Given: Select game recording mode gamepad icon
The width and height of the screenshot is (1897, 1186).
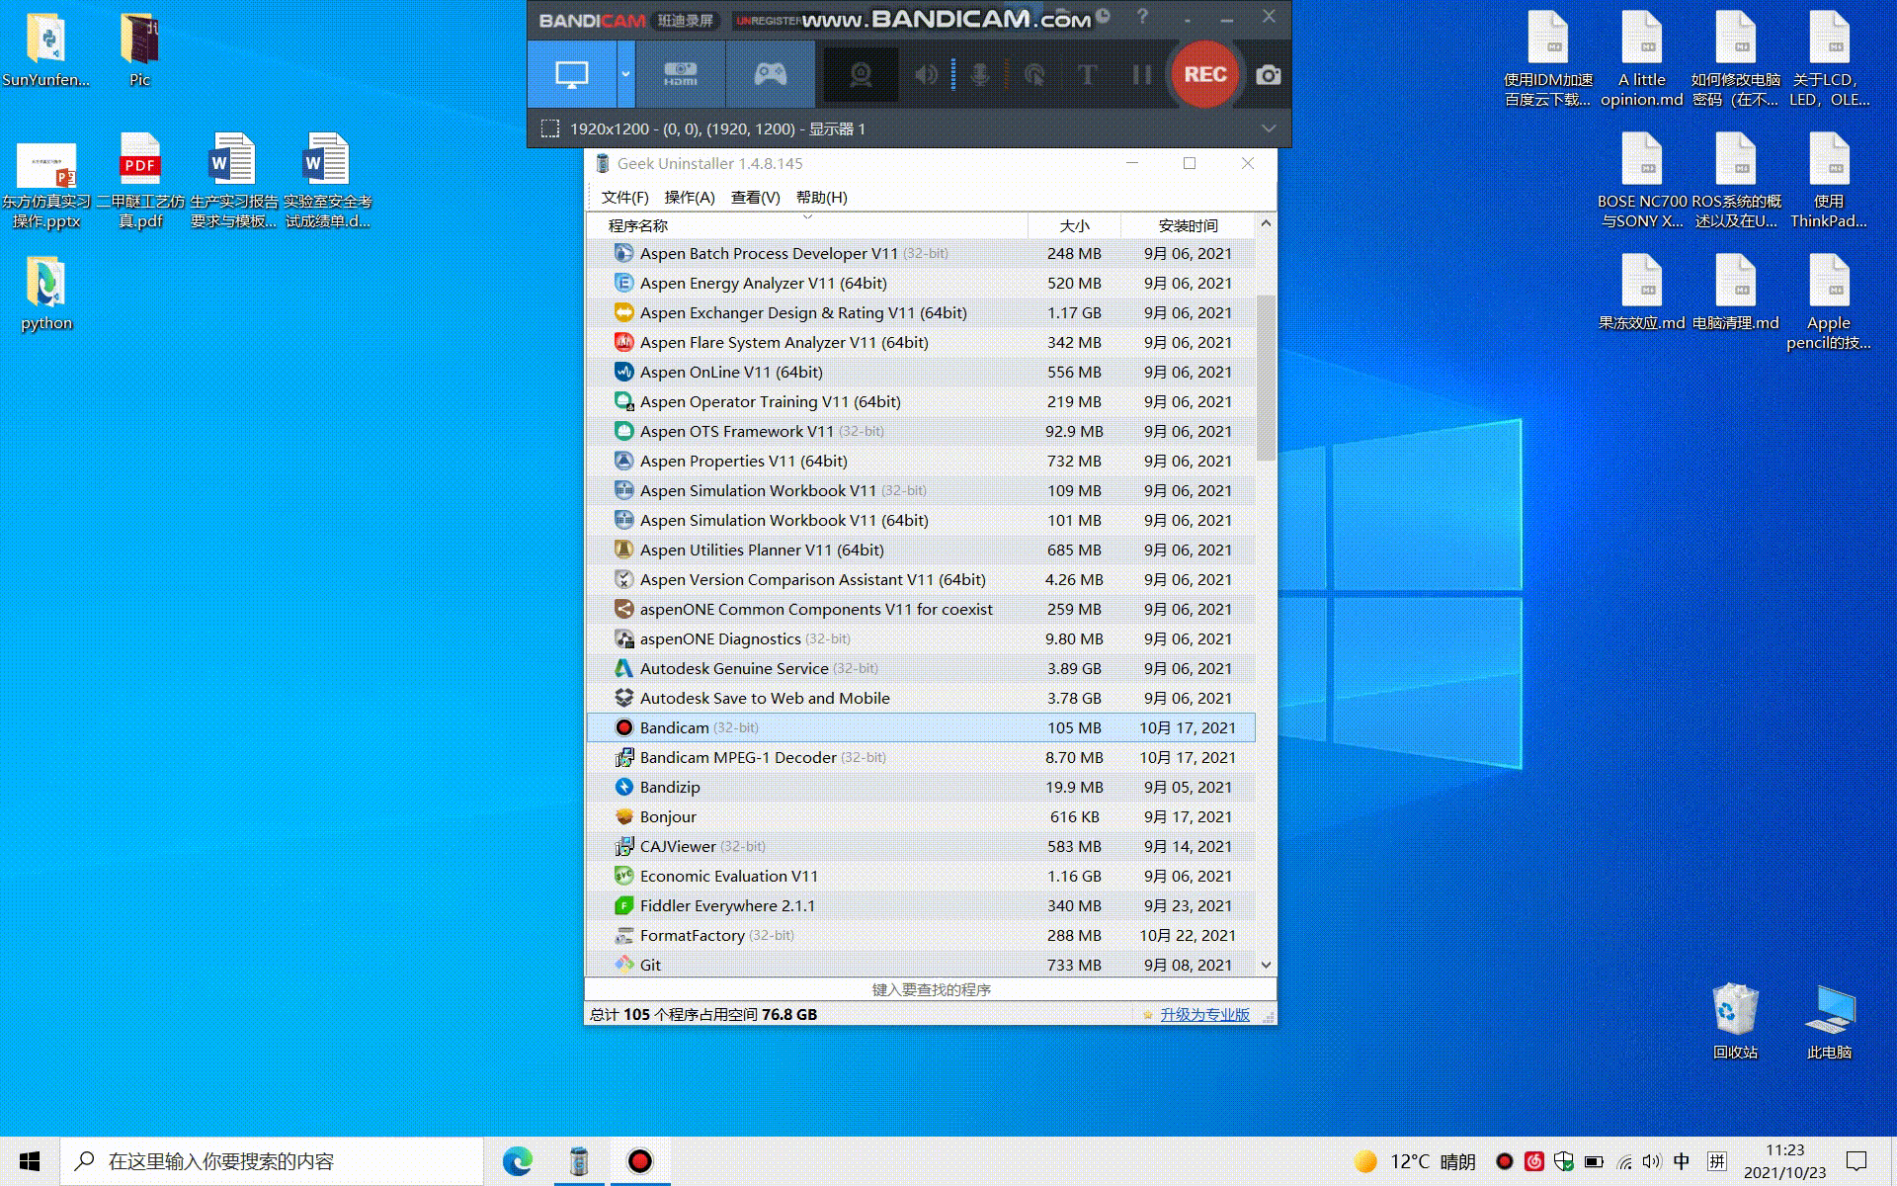Looking at the screenshot, I should [x=770, y=74].
